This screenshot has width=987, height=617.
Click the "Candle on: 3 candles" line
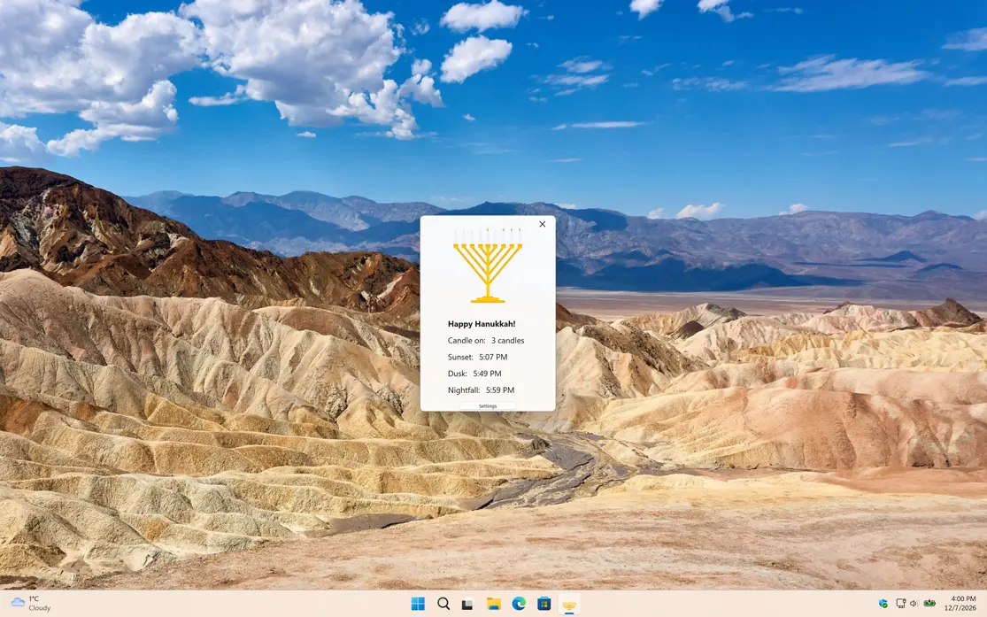tap(486, 341)
